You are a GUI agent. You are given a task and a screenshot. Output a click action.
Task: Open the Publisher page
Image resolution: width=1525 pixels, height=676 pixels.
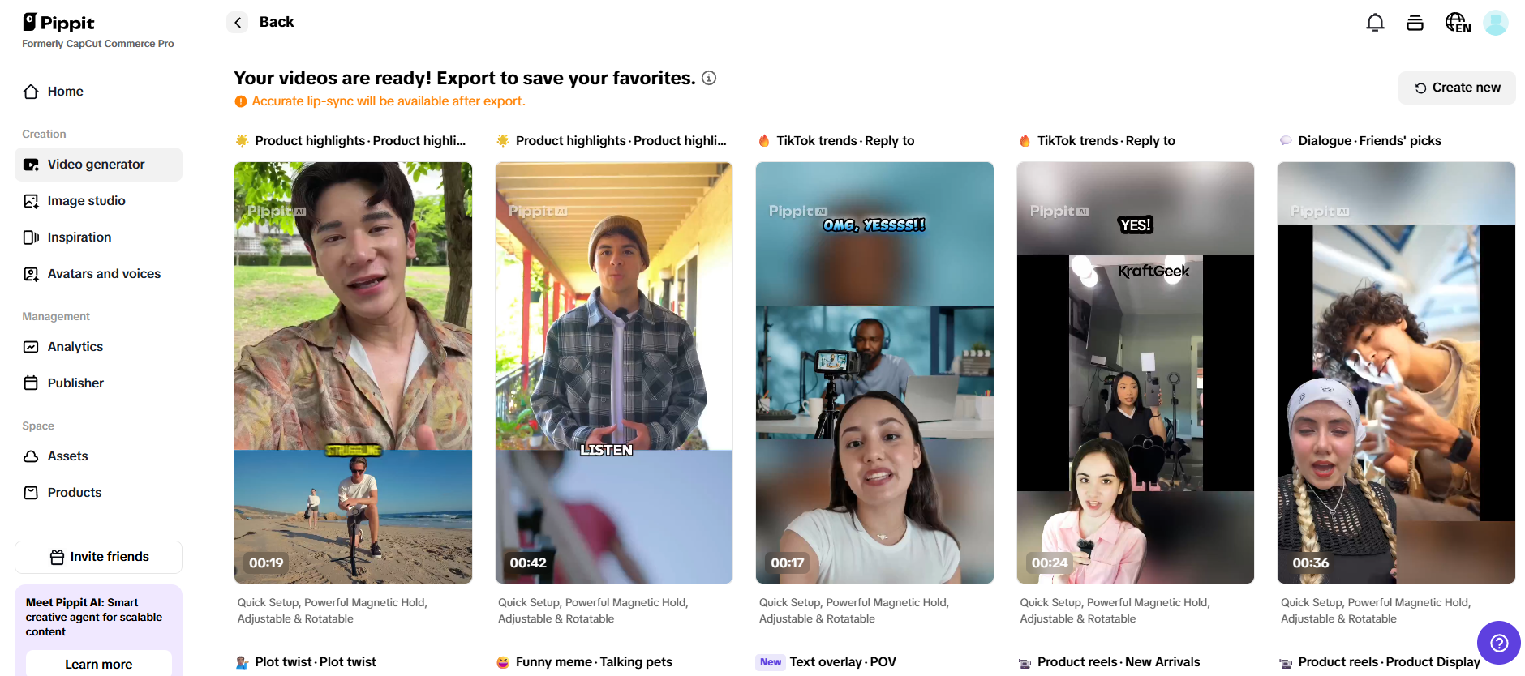click(x=98, y=383)
